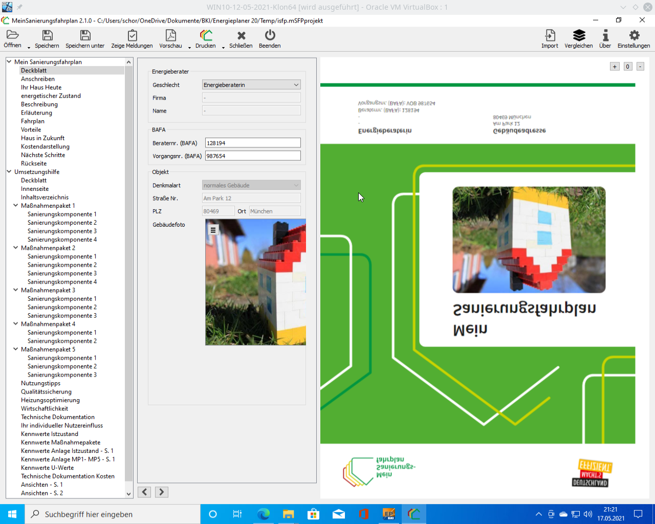The width and height of the screenshot is (655, 524).
Task: Select Anschreiben in the navigation tree
Action: pos(38,79)
